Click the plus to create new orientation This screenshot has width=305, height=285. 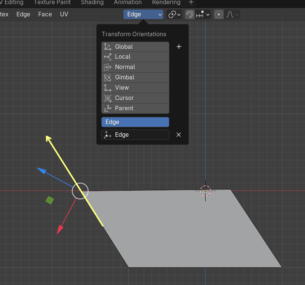pos(179,47)
